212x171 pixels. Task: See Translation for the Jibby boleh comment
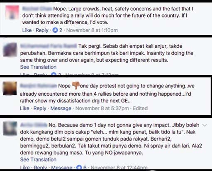[38, 159]
